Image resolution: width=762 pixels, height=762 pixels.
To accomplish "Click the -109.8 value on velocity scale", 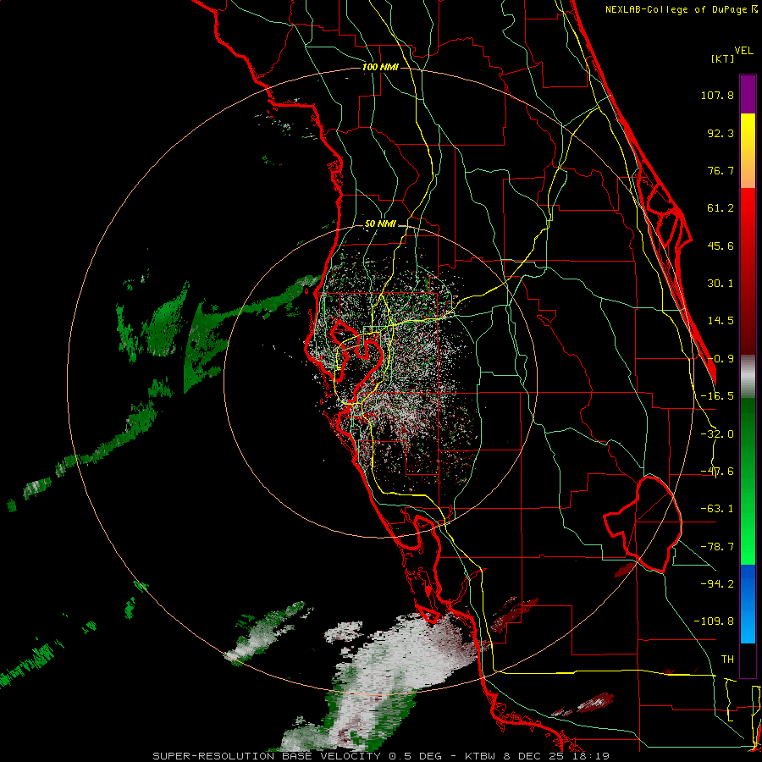I will 714,621.
